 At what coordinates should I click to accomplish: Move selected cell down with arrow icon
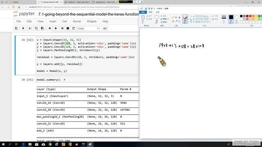coord(56,28)
